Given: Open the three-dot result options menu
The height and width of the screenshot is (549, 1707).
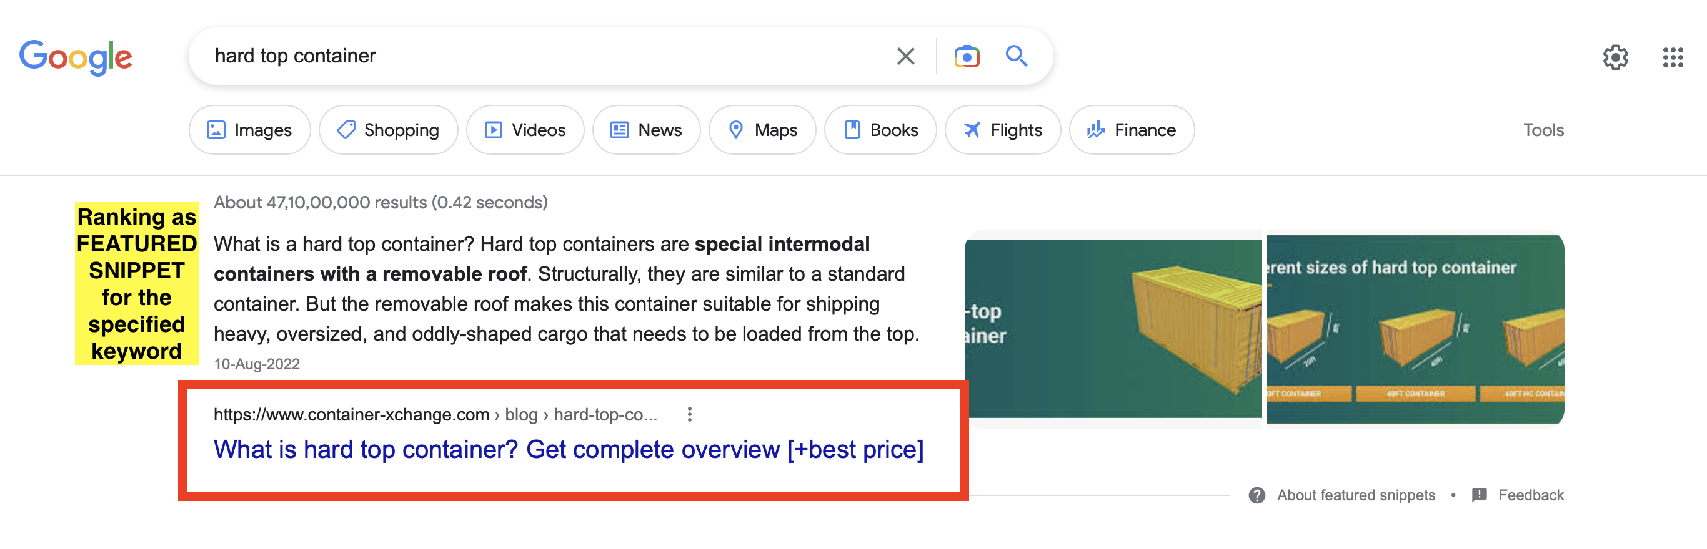Looking at the screenshot, I should point(690,414).
